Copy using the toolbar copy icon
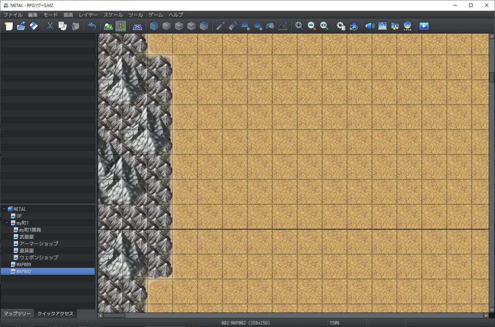495x327 pixels. [63, 26]
